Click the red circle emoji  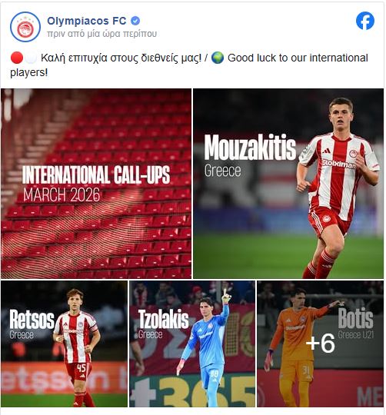tap(17, 58)
